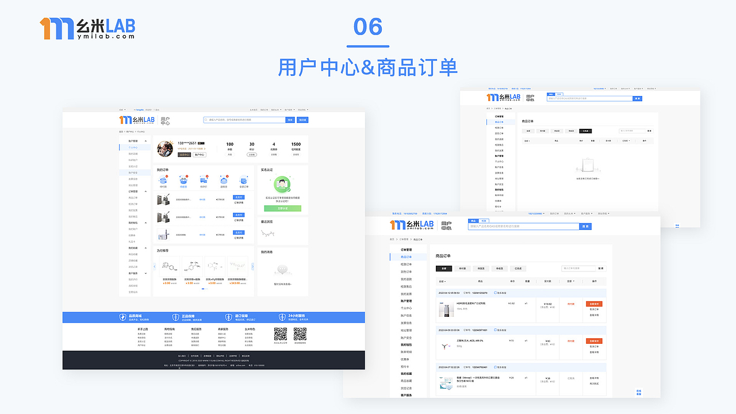The width and height of the screenshot is (736, 414).
Task: Click 联系客服 icon for order 122041230273
Action: (x=496, y=293)
